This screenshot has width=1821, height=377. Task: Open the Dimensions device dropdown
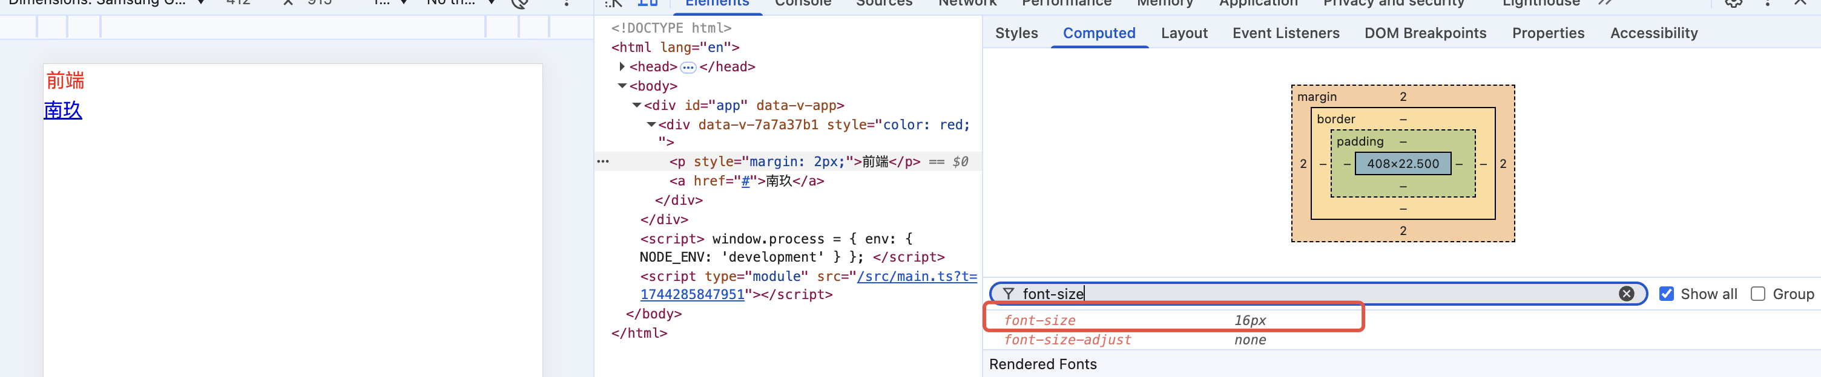tap(106, 3)
